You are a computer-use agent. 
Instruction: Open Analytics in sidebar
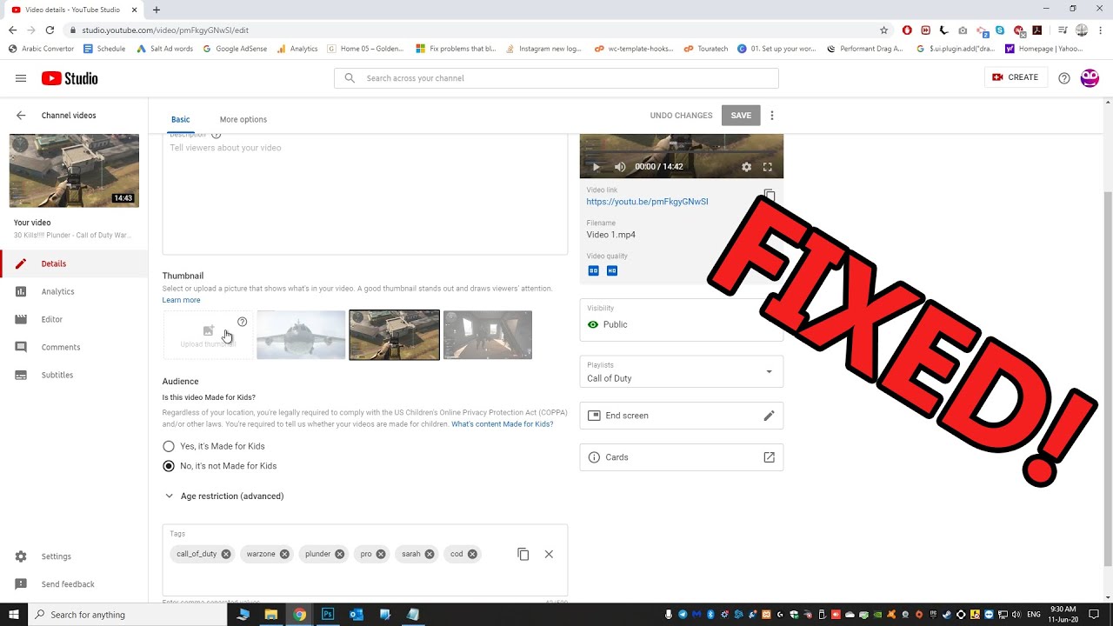coord(74,291)
